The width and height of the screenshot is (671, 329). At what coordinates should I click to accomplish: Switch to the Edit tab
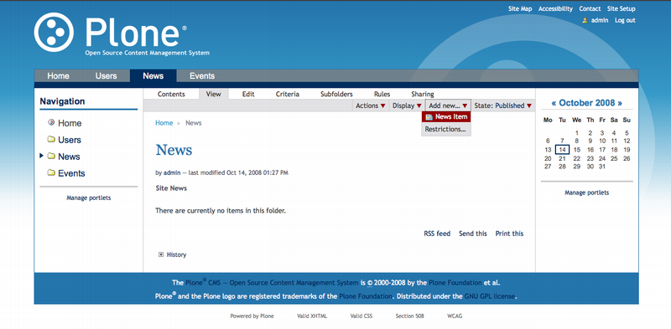[x=248, y=94]
